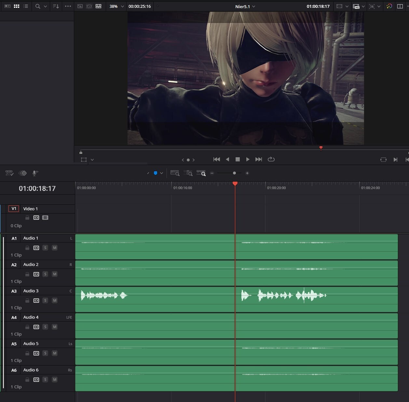Jump to first frame of timeline
Screen dimensions: 409x402
click(x=217, y=159)
